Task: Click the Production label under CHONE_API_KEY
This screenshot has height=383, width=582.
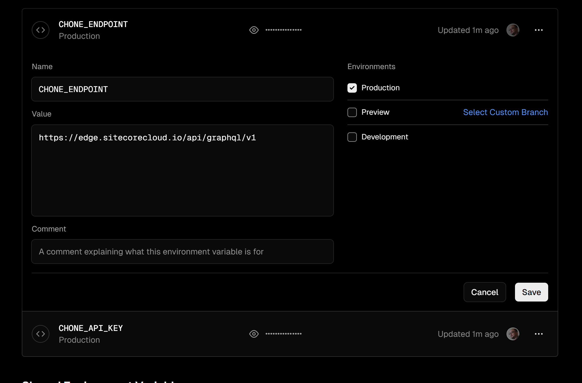Action: (79, 340)
